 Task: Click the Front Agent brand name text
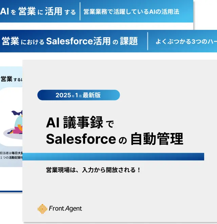click(65, 209)
